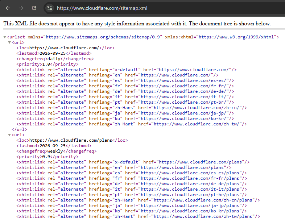Click the xmlns sitemaps.org schema URL value

[x=103, y=37]
